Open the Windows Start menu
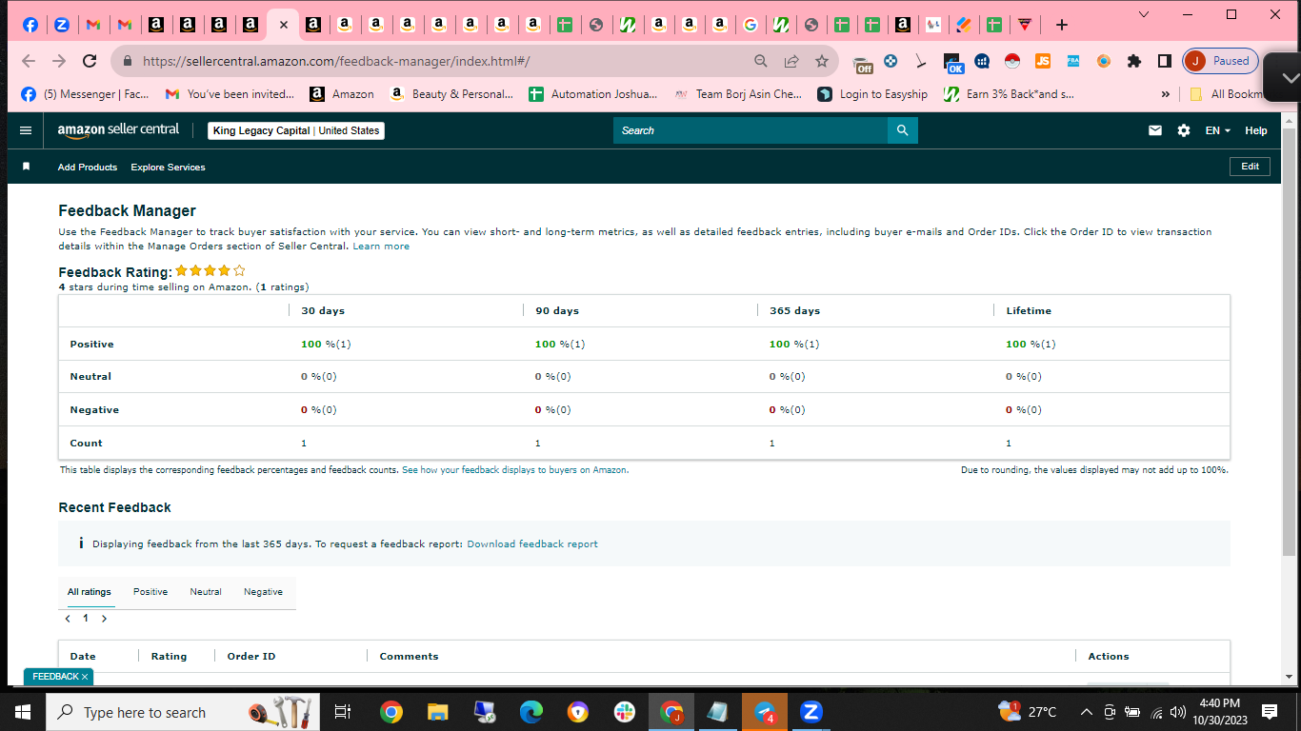Image resolution: width=1301 pixels, height=731 pixels. click(23, 712)
